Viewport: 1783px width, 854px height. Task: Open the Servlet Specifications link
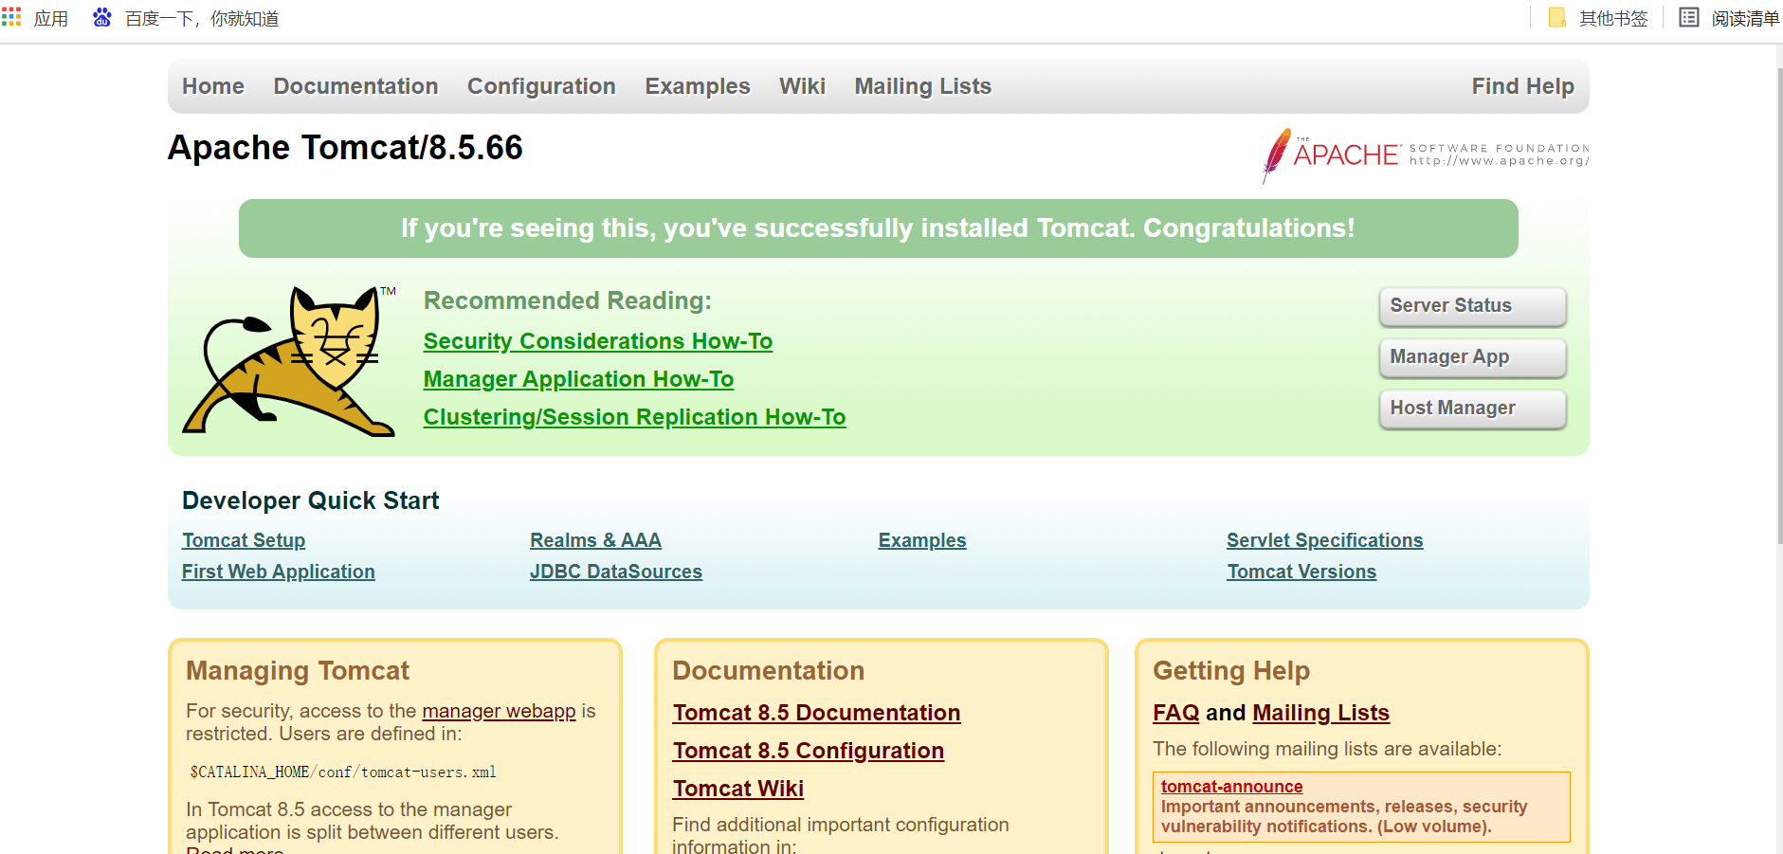[1324, 540]
